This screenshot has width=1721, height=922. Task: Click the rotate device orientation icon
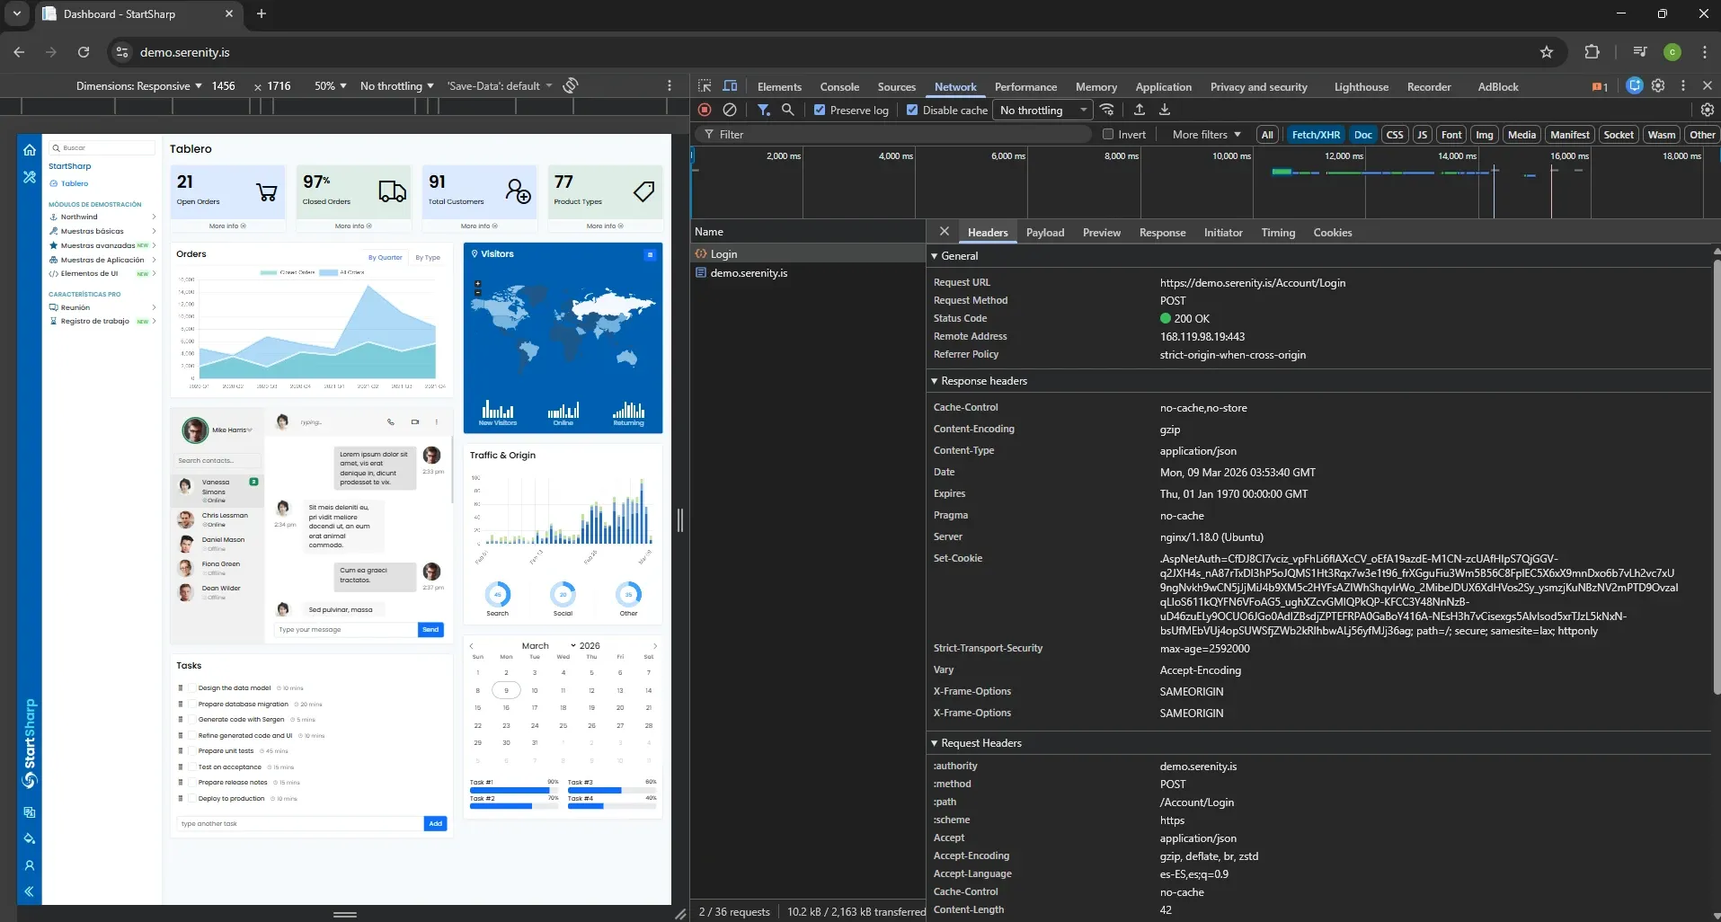click(x=570, y=85)
